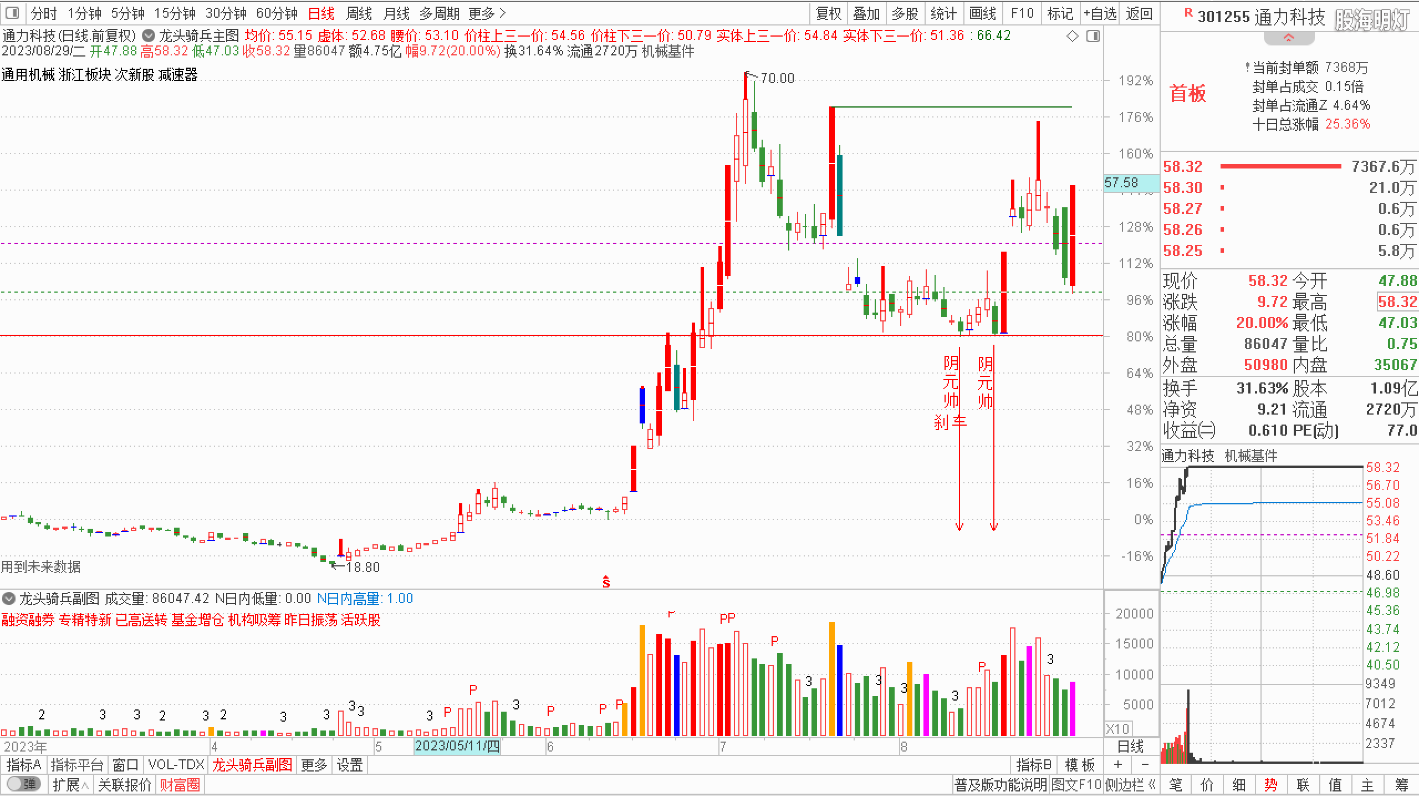Collapse the quote panel with the red chevron
This screenshot has width=1419, height=797.
[1289, 38]
